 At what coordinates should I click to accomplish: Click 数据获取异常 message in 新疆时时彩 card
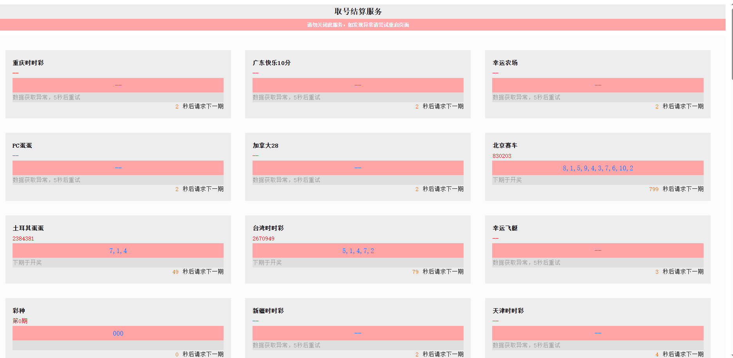pos(286,345)
